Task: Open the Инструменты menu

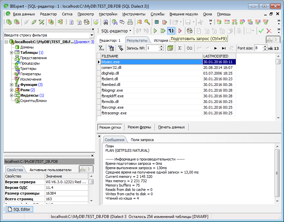Action: (x=134, y=14)
